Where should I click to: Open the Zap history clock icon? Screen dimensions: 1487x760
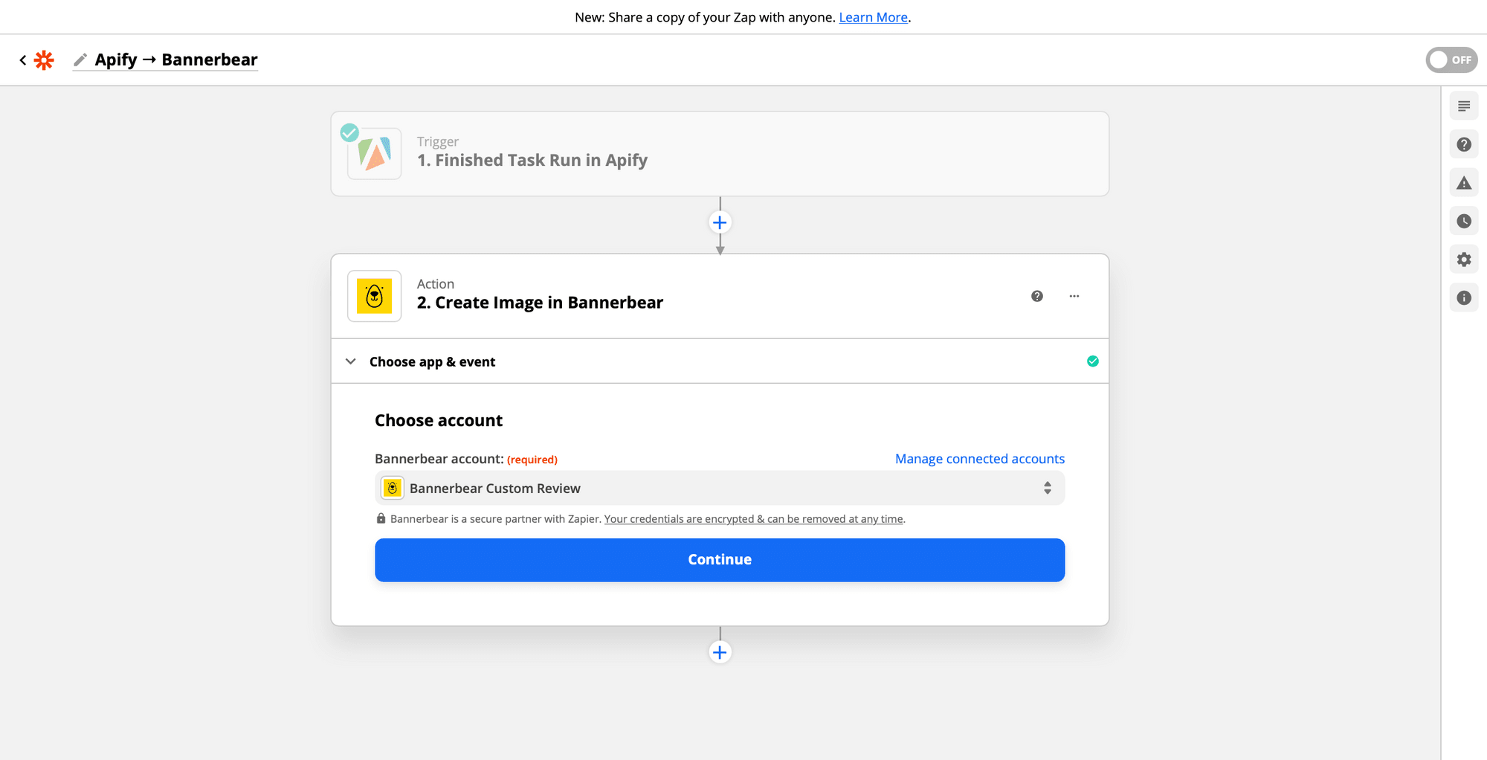[x=1464, y=221]
